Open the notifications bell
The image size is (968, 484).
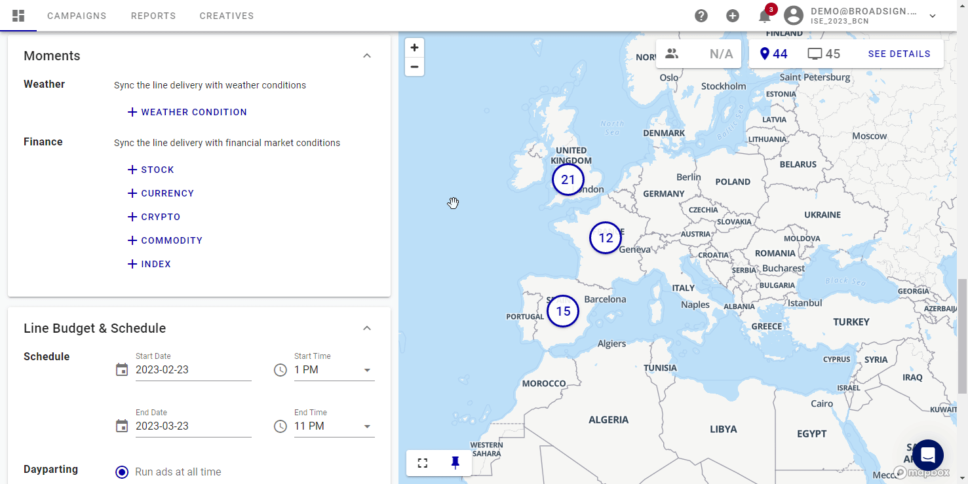[764, 16]
